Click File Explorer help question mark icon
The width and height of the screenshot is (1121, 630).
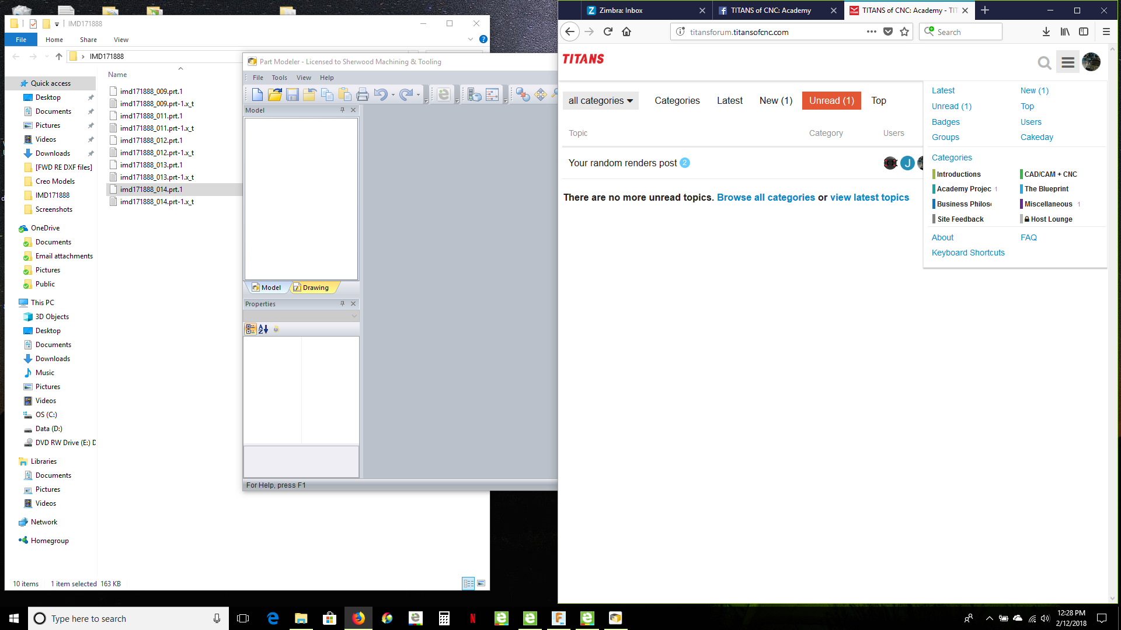pos(483,39)
